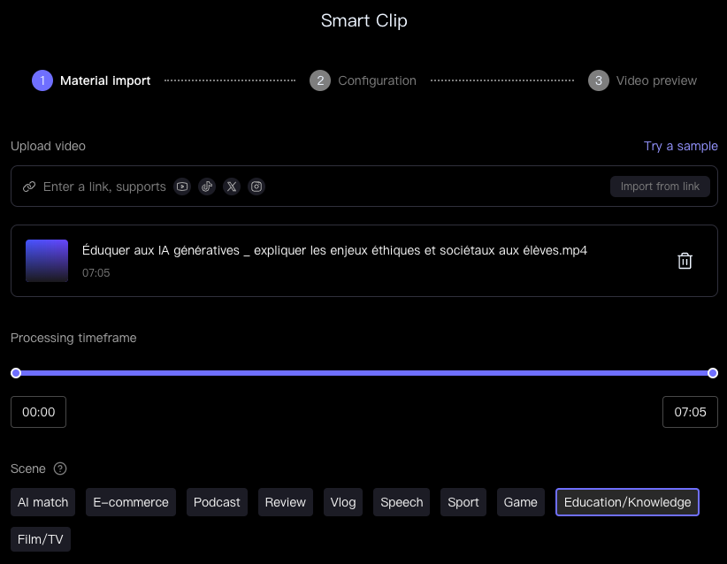727x564 pixels.
Task: Click the timeframe slider end handle
Action: (x=713, y=373)
